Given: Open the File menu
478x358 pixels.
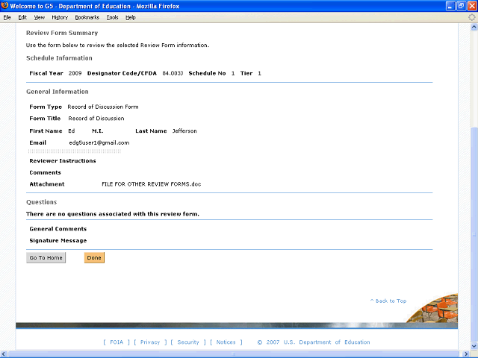Looking at the screenshot, I should click(7, 18).
